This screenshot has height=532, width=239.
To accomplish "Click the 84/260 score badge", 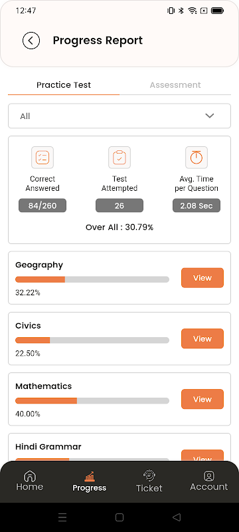I will pyautogui.click(x=42, y=205).
